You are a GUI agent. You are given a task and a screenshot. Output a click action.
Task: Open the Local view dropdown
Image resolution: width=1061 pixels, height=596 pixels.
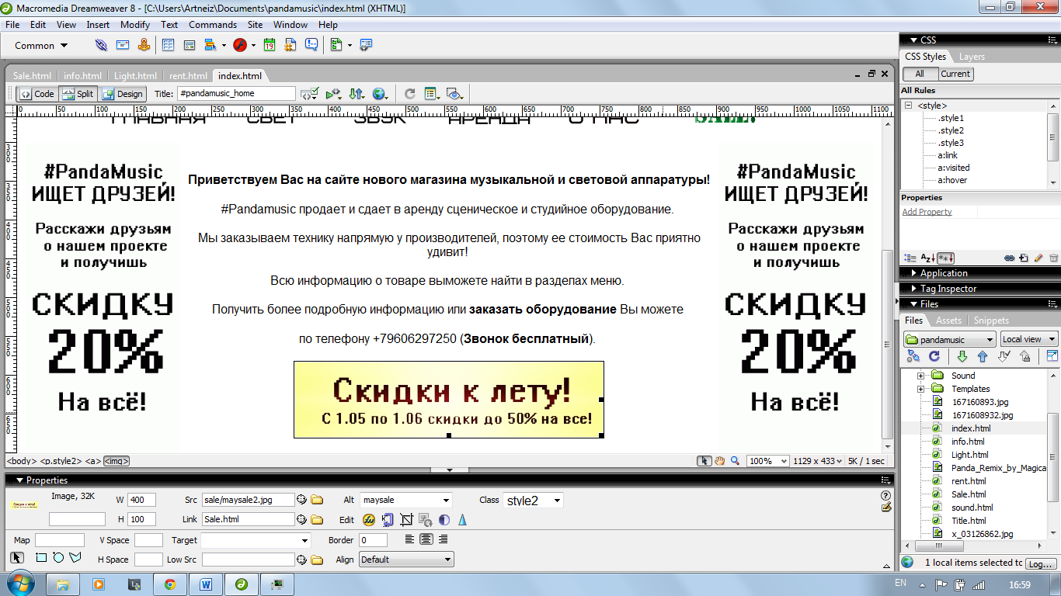pos(1028,339)
